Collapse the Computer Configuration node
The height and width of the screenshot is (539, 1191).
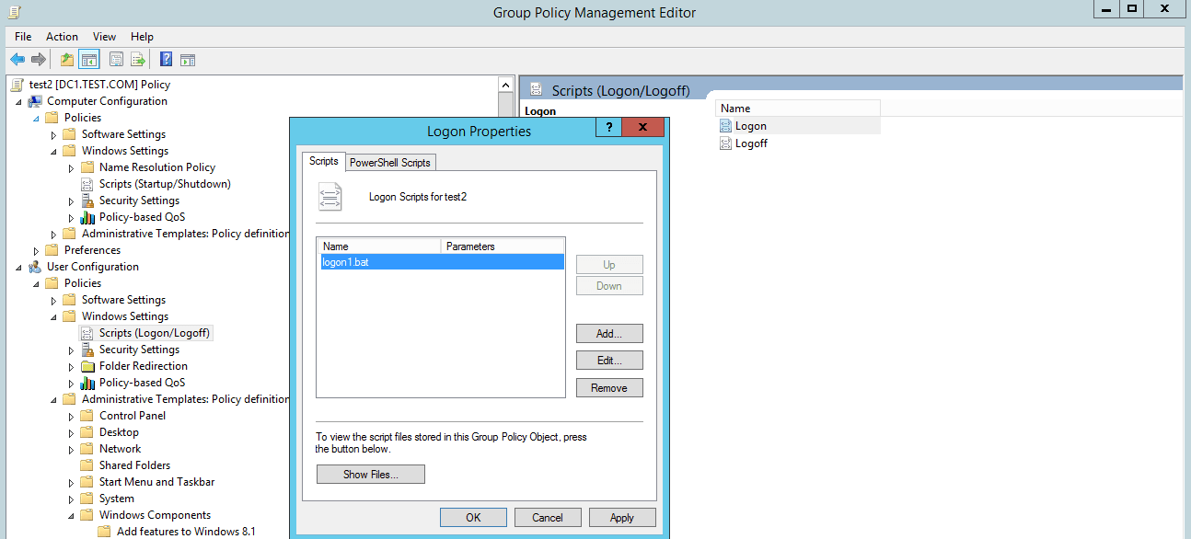click(18, 101)
